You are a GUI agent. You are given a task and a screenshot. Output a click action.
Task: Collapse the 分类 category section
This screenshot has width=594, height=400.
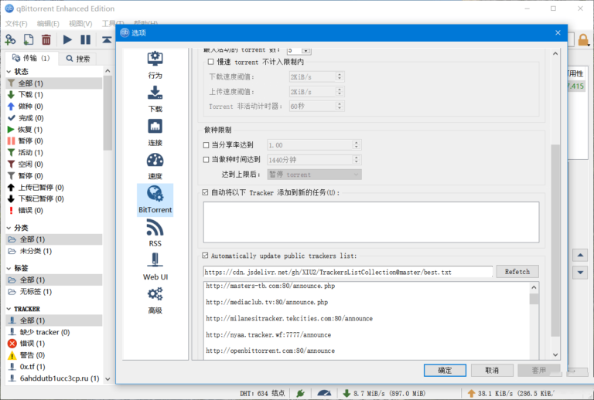pyautogui.click(x=8, y=228)
